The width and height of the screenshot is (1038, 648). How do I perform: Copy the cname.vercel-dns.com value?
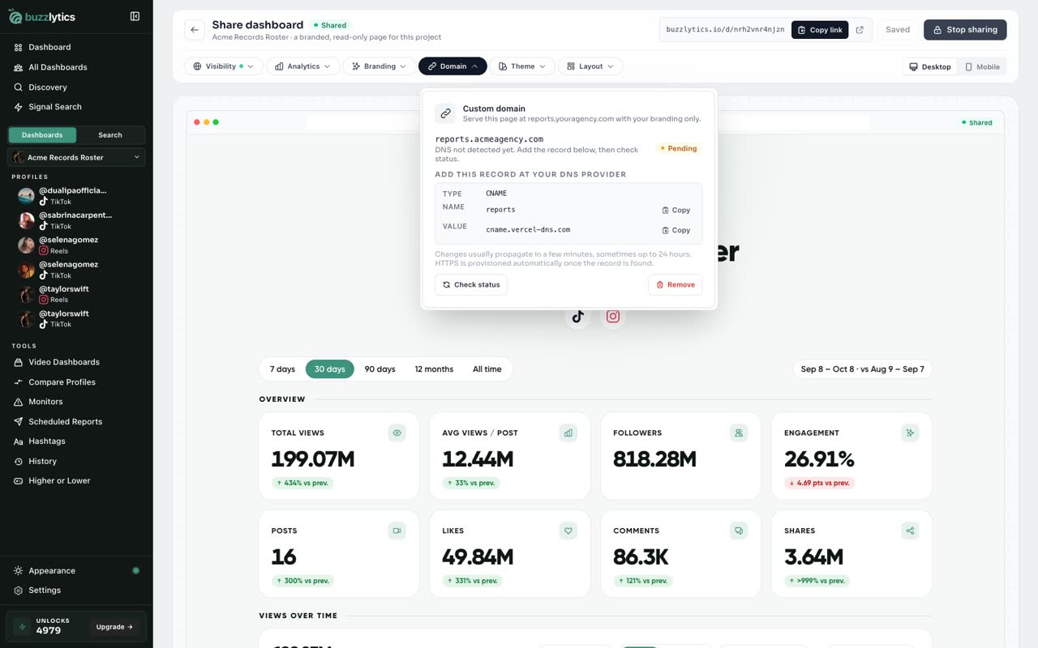676,230
